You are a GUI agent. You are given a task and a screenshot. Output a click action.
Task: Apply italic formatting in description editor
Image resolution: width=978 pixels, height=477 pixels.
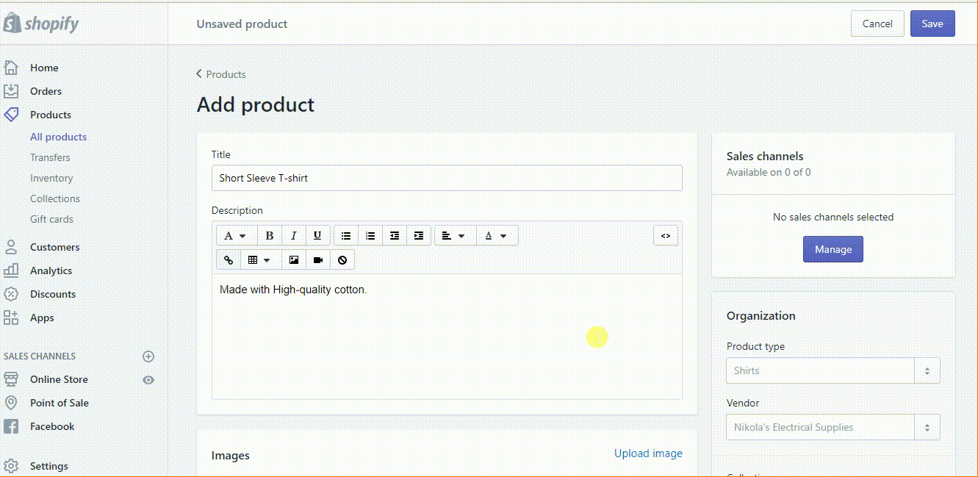pyautogui.click(x=293, y=236)
